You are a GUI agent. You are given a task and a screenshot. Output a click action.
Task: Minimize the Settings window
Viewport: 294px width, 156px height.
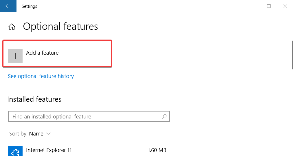tap(252, 6)
